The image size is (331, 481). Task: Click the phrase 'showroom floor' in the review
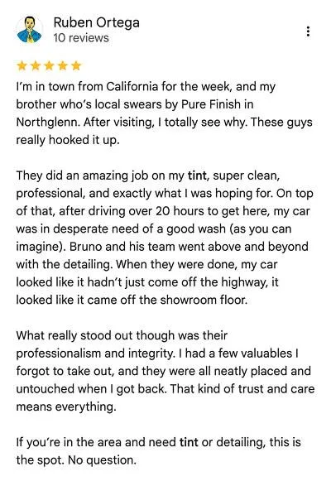click(x=203, y=300)
